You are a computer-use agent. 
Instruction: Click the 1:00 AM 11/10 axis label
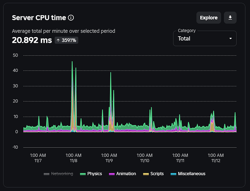[144, 158]
